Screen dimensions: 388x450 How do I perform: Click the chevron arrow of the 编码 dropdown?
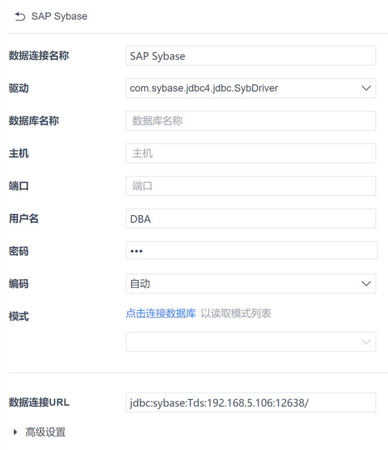[x=366, y=284]
